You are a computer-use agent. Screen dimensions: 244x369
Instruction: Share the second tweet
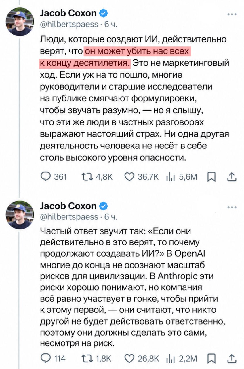point(232,359)
